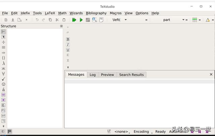Open left/right brackets panel
This screenshot has width=215, height=136.
point(3,105)
